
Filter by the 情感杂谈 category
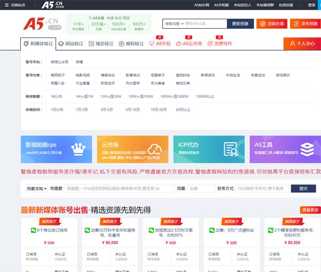click(x=108, y=75)
